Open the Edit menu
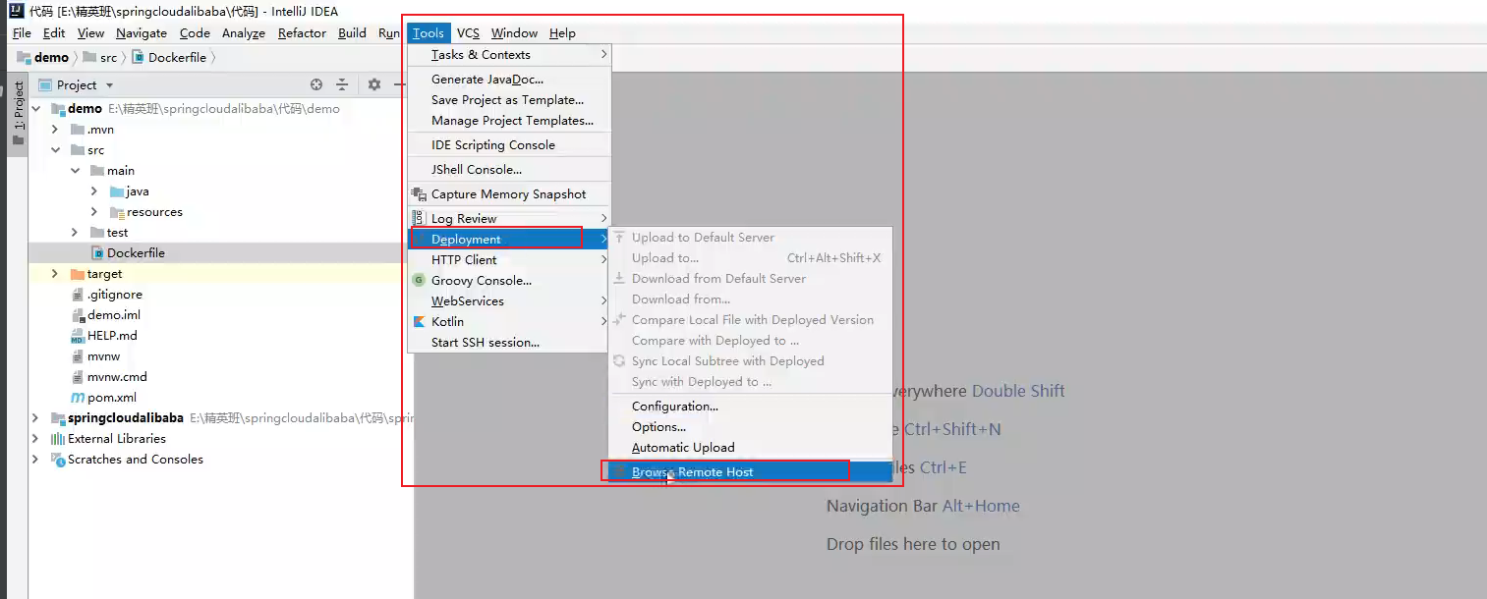This screenshot has width=1487, height=599. tap(54, 33)
